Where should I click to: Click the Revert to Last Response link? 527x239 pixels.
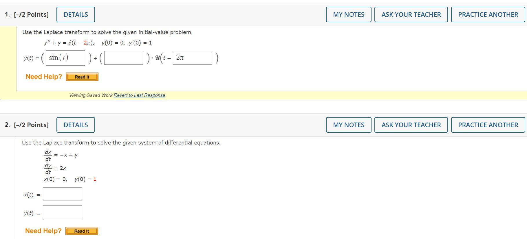(139, 95)
